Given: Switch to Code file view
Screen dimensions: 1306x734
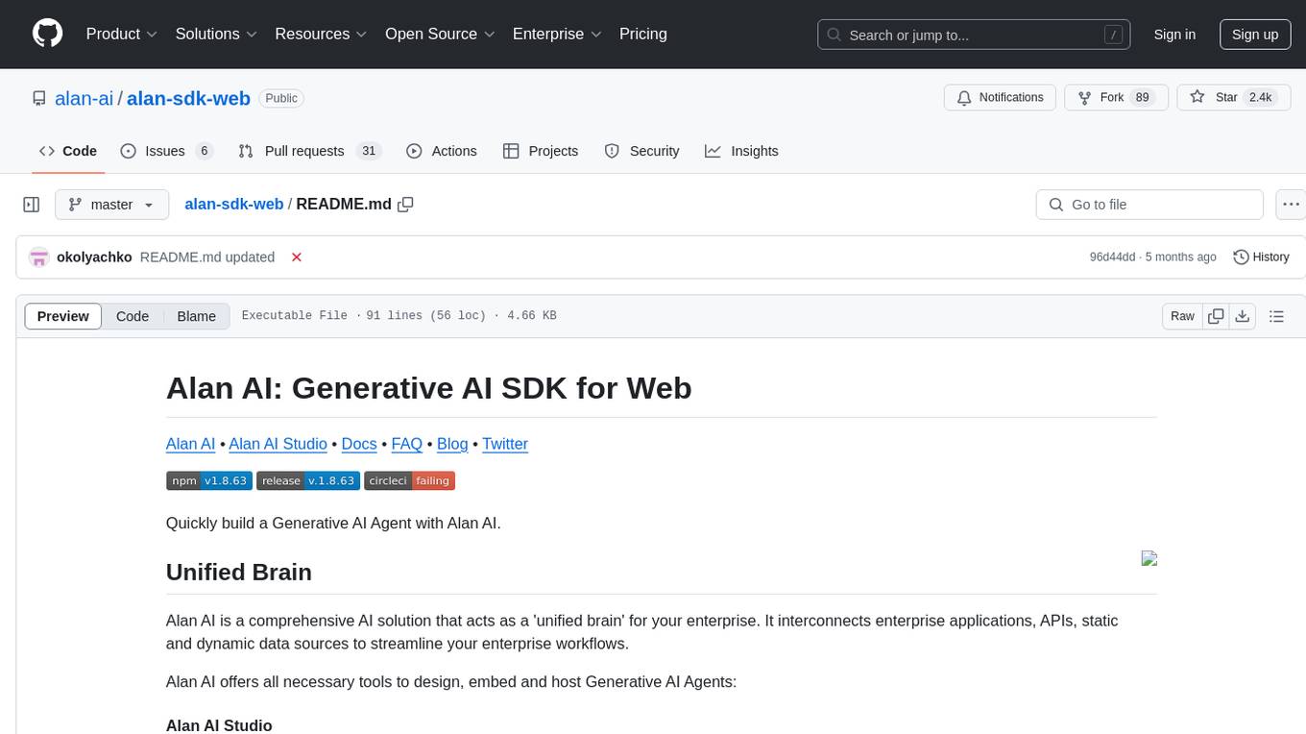Looking at the screenshot, I should [x=133, y=316].
